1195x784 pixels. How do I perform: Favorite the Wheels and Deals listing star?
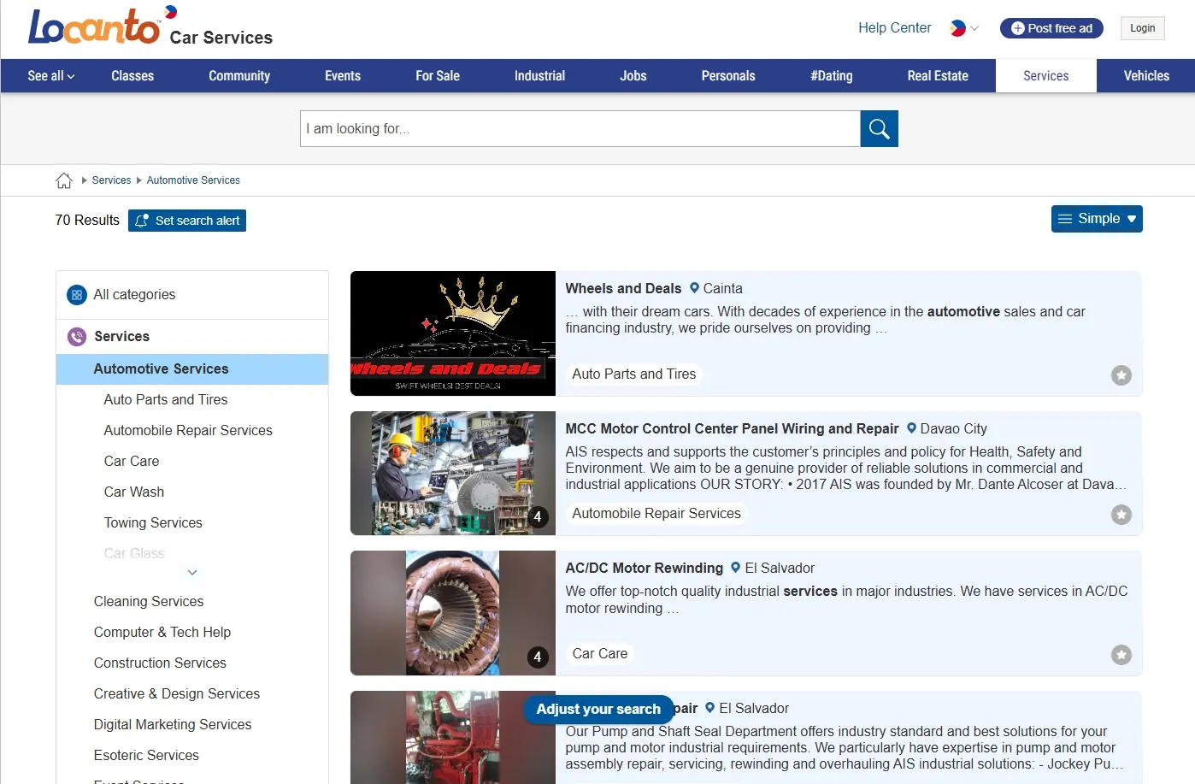click(1121, 374)
